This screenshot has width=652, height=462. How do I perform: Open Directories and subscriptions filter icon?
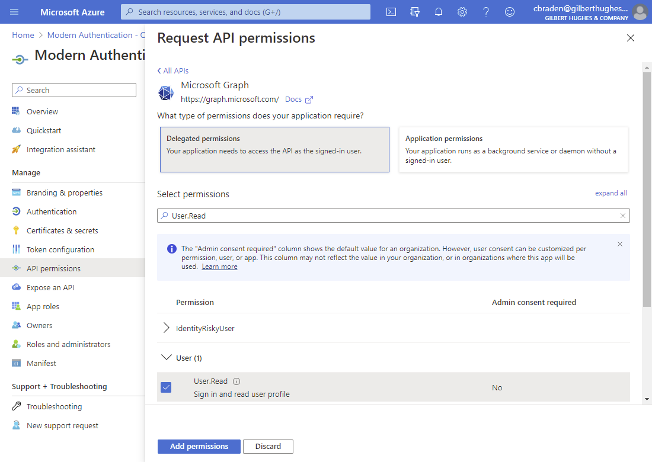pos(414,12)
